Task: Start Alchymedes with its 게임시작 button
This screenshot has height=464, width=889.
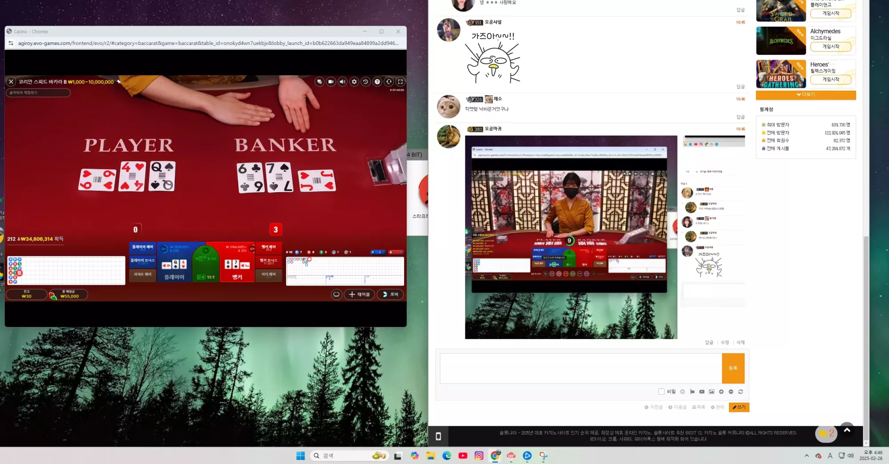Action: tap(830, 47)
